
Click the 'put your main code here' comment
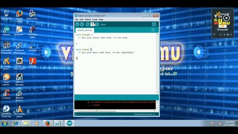(x=106, y=52)
